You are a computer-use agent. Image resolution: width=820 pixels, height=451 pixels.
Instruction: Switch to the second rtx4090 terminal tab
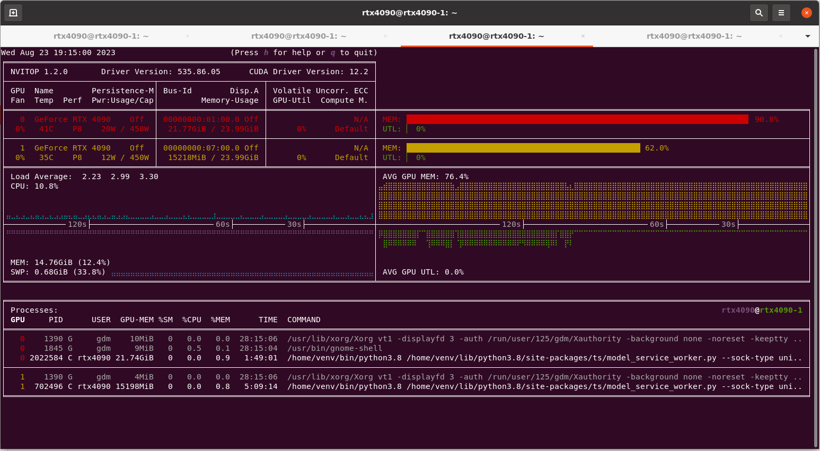[x=298, y=36]
